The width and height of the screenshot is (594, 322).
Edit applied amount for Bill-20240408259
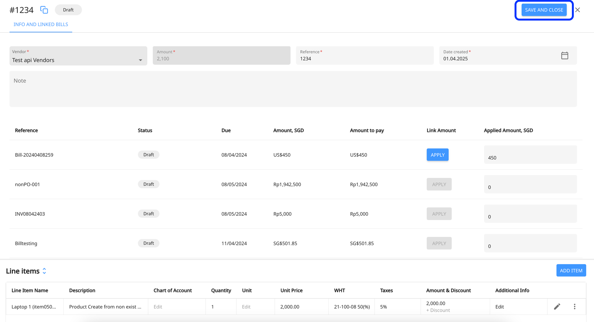coord(530,155)
